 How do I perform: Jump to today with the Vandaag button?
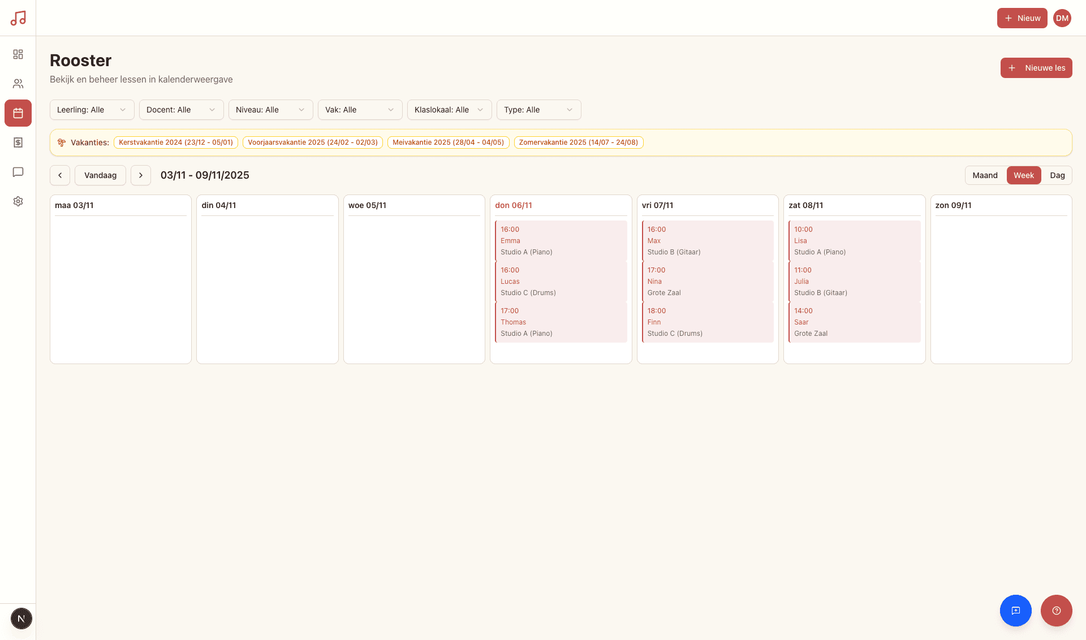coord(100,175)
